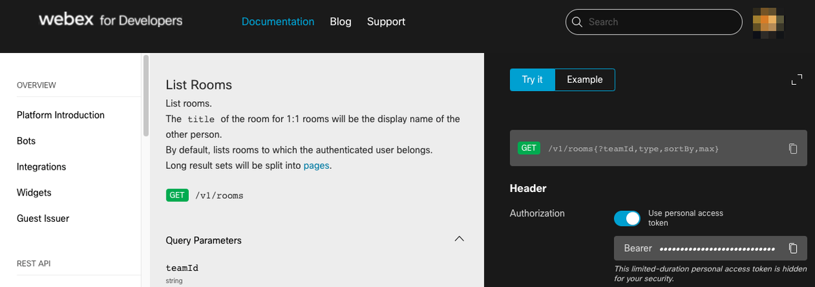Switch to the Example tab

tap(585, 79)
